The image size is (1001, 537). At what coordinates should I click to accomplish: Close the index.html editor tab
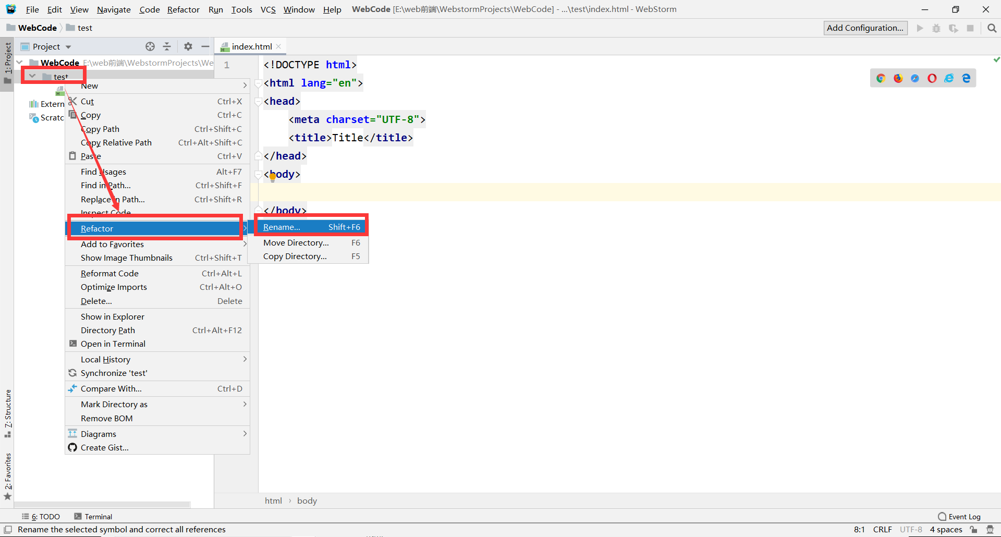[x=279, y=46]
